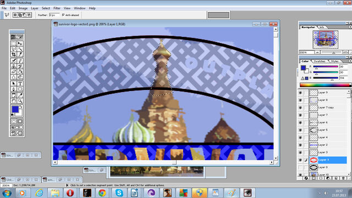Select the Pen tool
Screen dimensions: 352x198
tap(14, 89)
